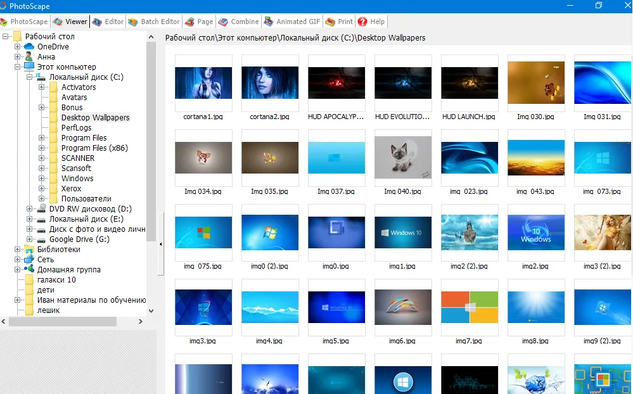633x394 pixels.
Task: Select the SCANNER folder
Action: pyautogui.click(x=78, y=158)
